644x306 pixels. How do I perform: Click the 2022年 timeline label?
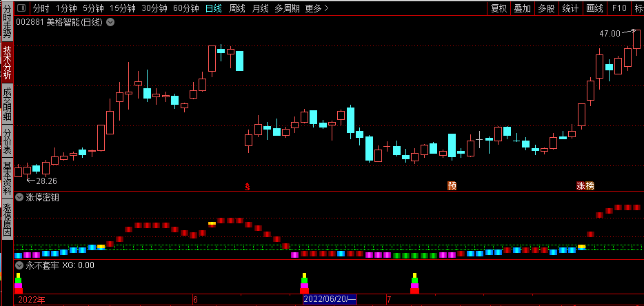point(31,300)
